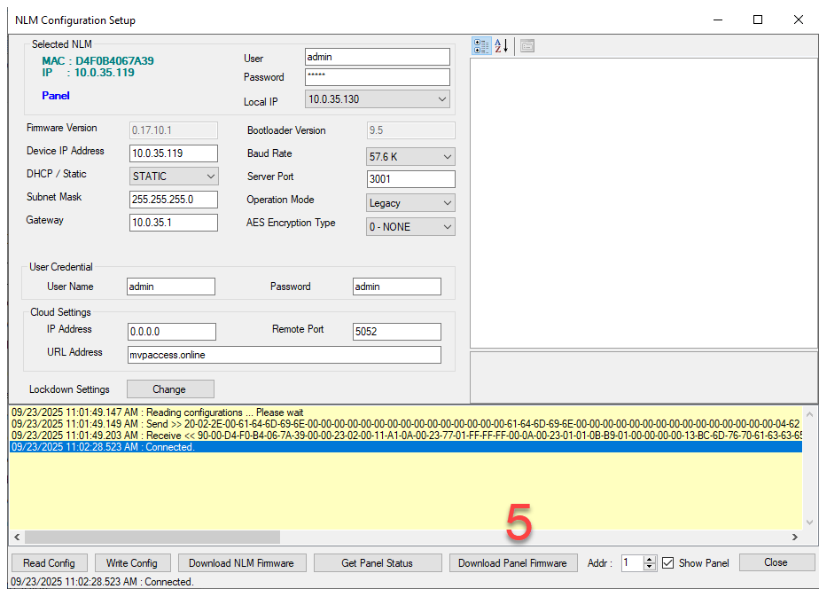Open the Local IP dropdown
819x589 pixels.
pos(442,99)
